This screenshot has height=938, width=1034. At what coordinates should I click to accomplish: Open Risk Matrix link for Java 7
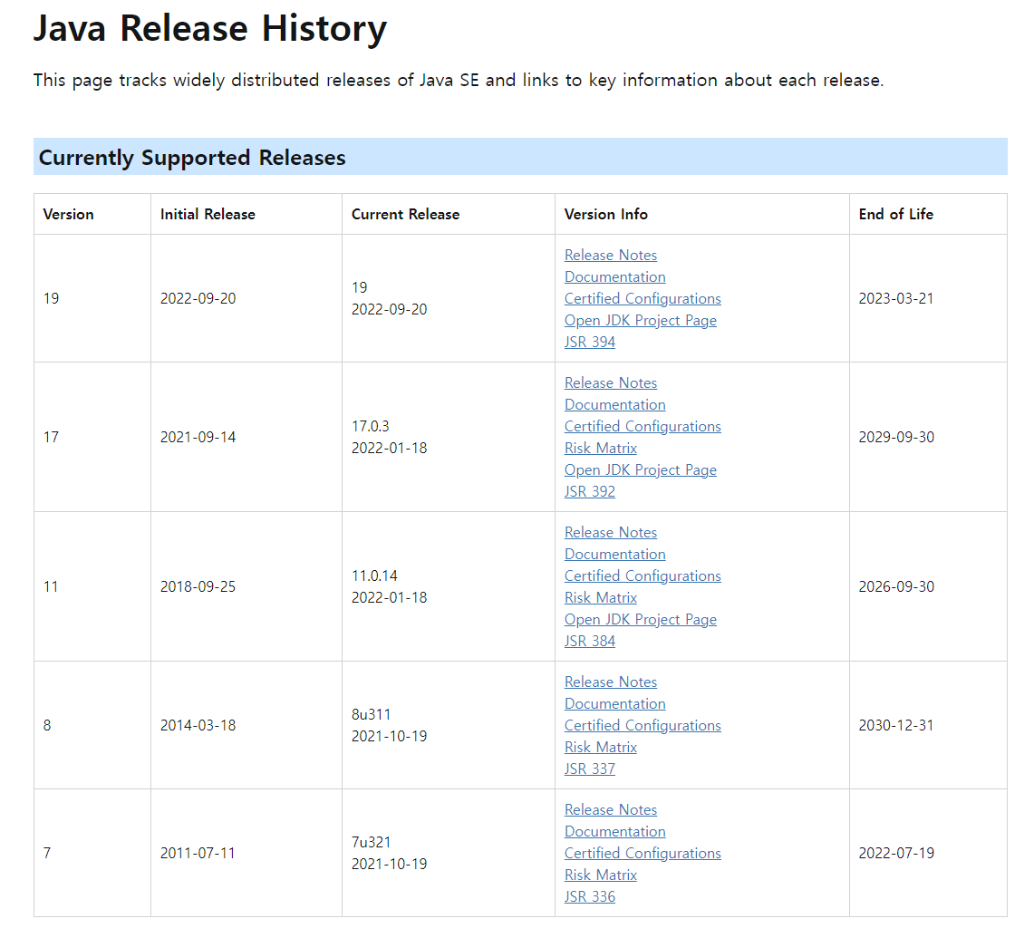(x=601, y=876)
